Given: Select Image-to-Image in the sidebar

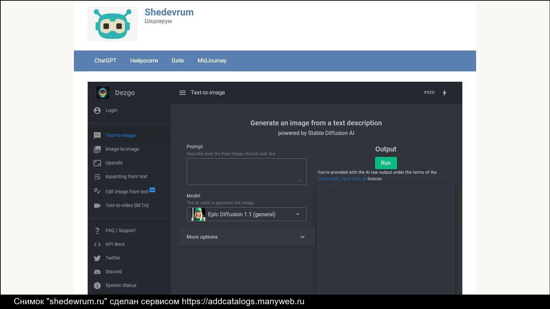Looking at the screenshot, I should coord(122,149).
